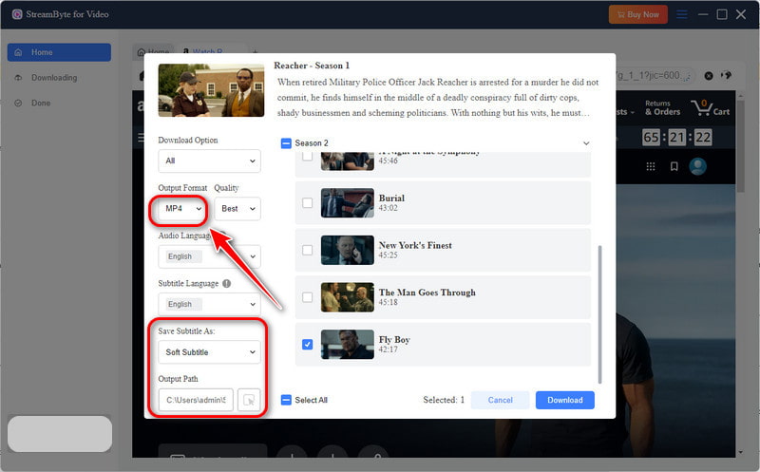Click the blue Download button

coord(564,400)
